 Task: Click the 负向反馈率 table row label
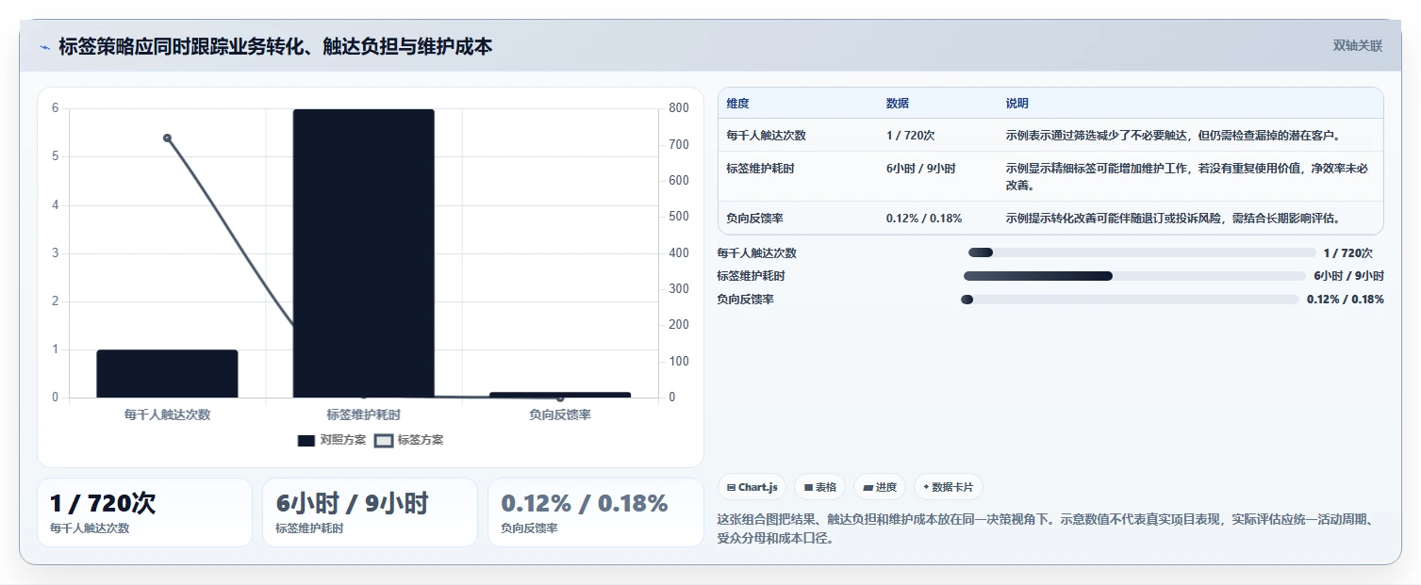click(x=755, y=219)
